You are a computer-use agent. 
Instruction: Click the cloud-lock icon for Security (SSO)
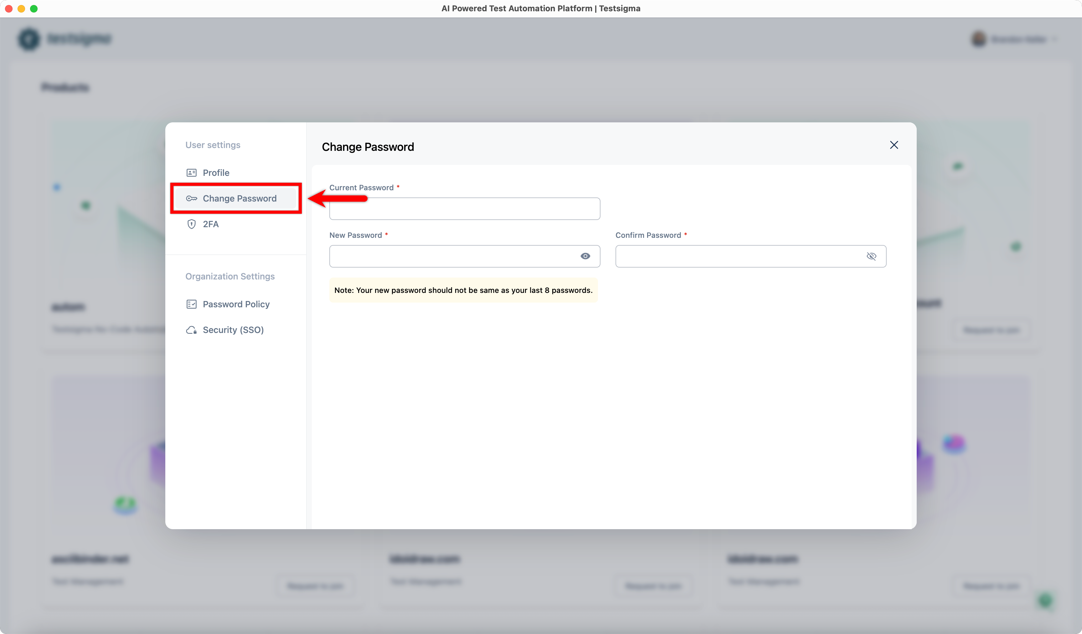(x=192, y=330)
